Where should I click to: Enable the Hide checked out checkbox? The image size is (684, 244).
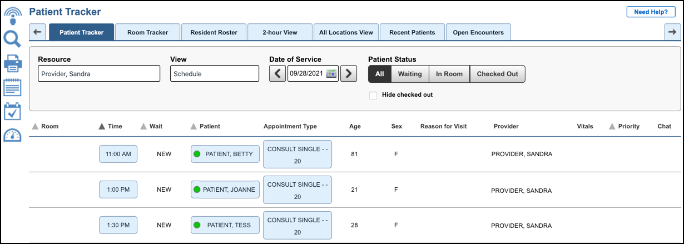[373, 96]
